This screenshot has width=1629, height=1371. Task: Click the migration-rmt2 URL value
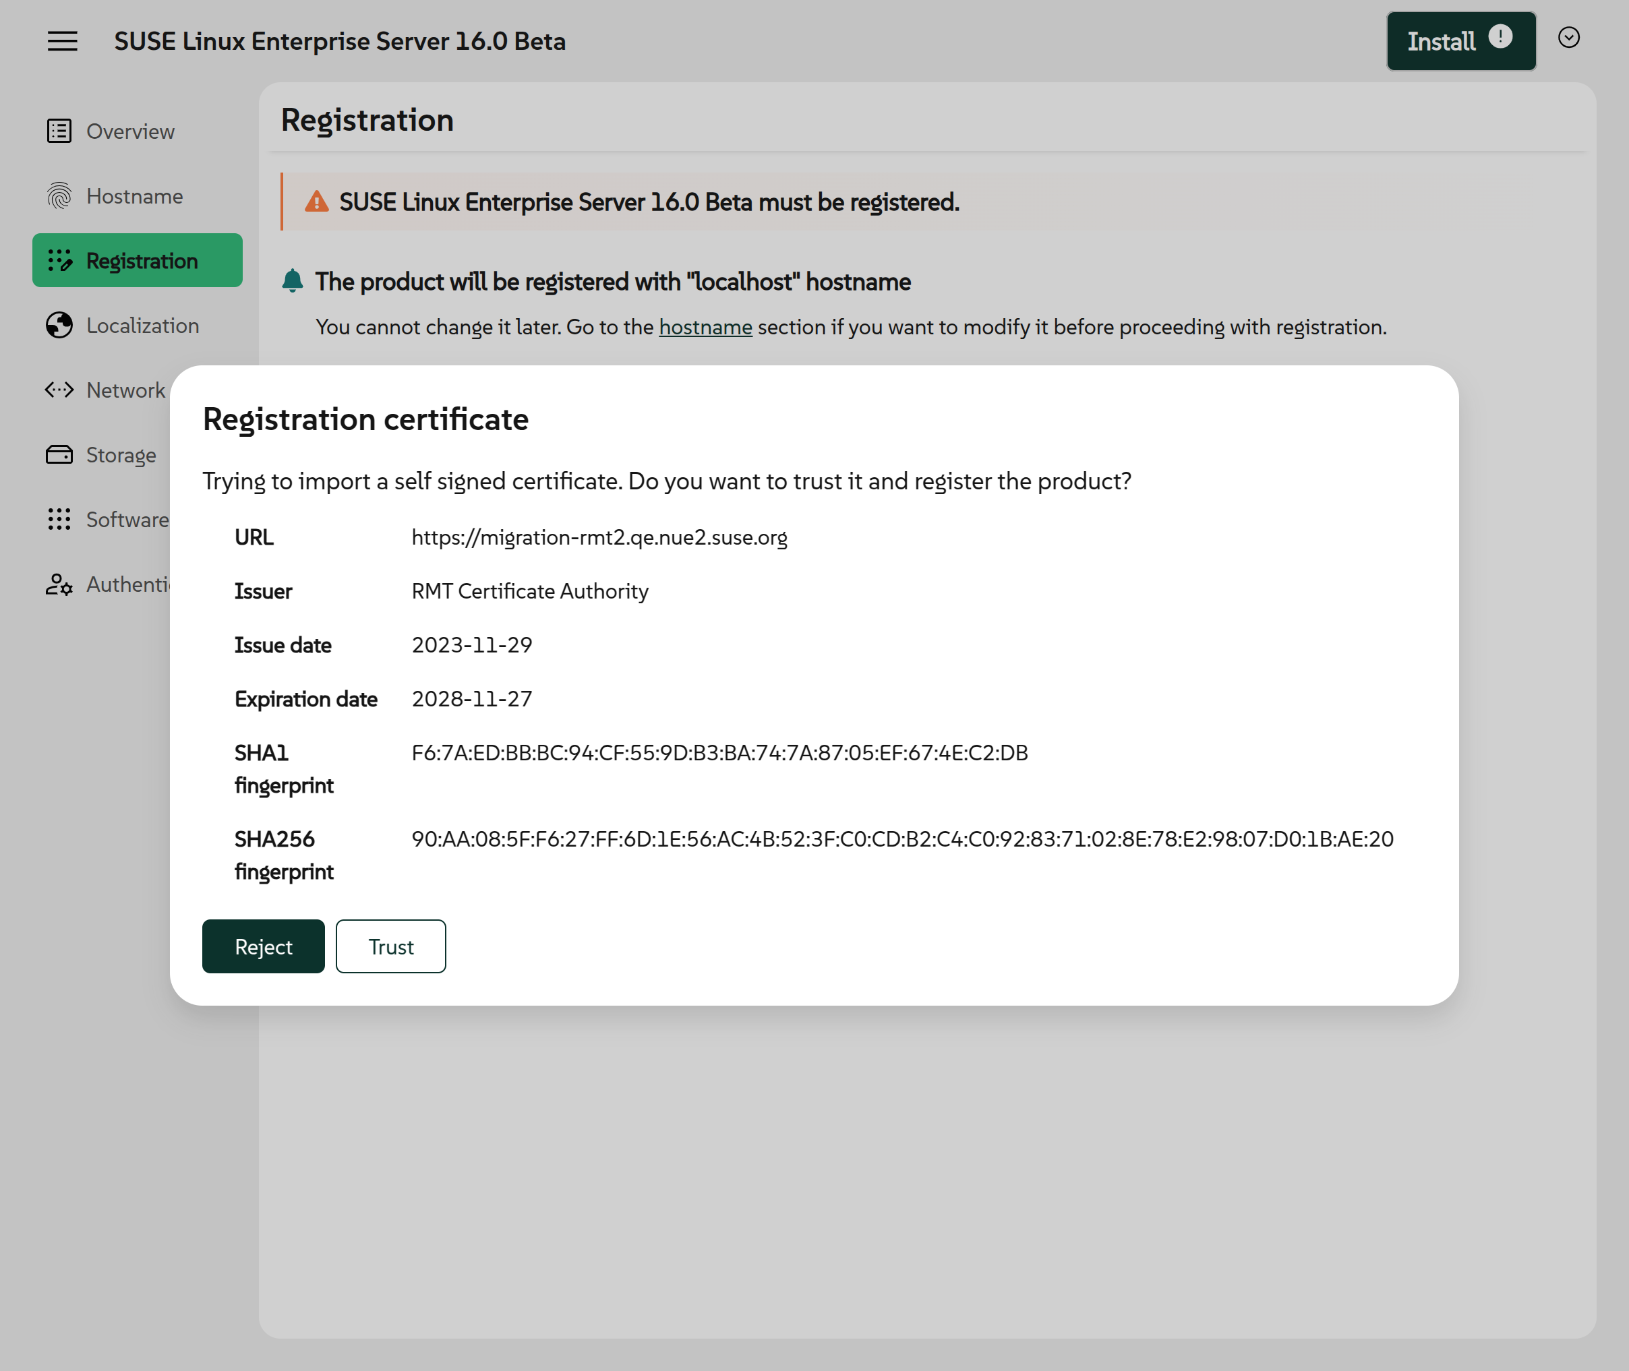point(599,537)
